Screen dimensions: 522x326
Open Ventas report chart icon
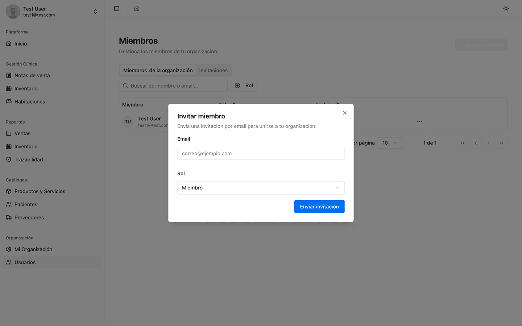tap(9, 133)
